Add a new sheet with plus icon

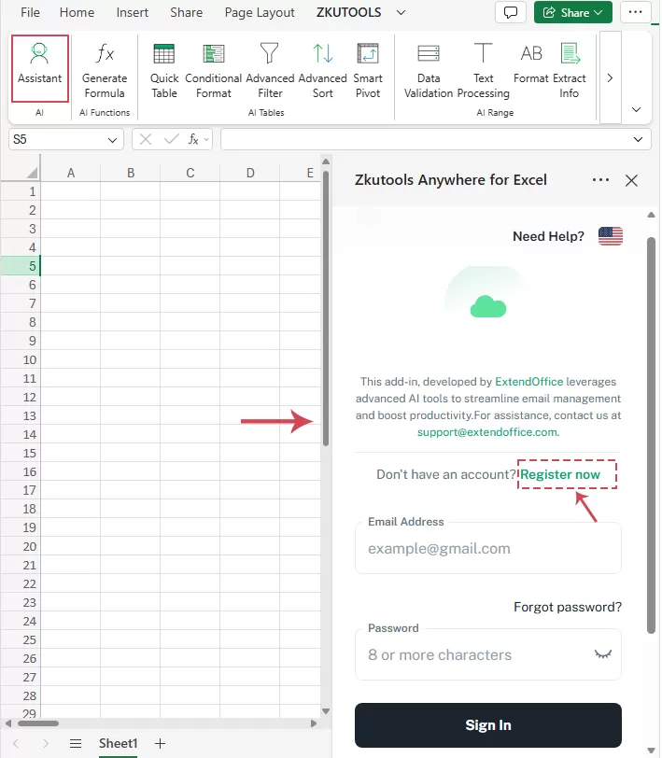tap(160, 743)
